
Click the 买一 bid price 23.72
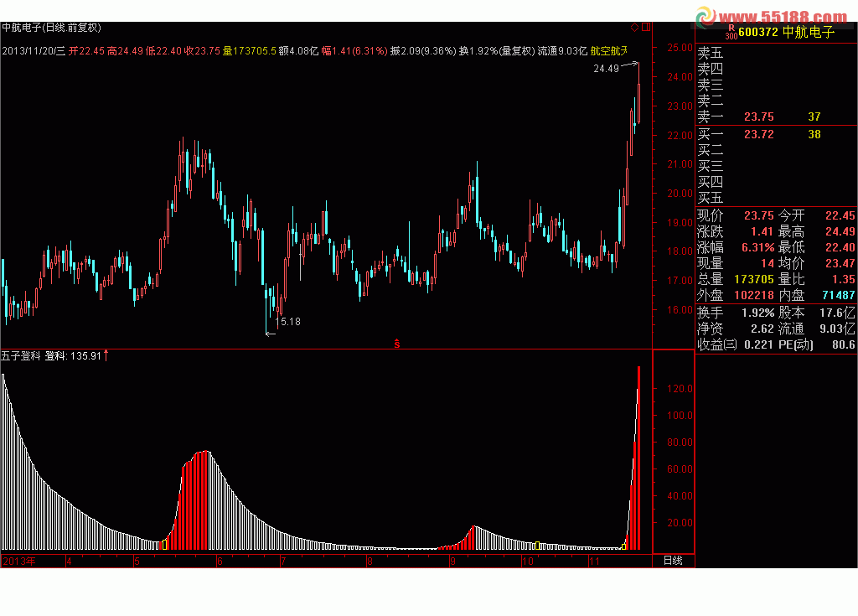pyautogui.click(x=759, y=134)
